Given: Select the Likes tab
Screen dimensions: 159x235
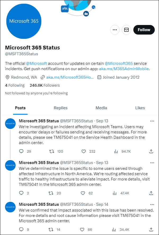Looking at the screenshot, I should point(140,108).
